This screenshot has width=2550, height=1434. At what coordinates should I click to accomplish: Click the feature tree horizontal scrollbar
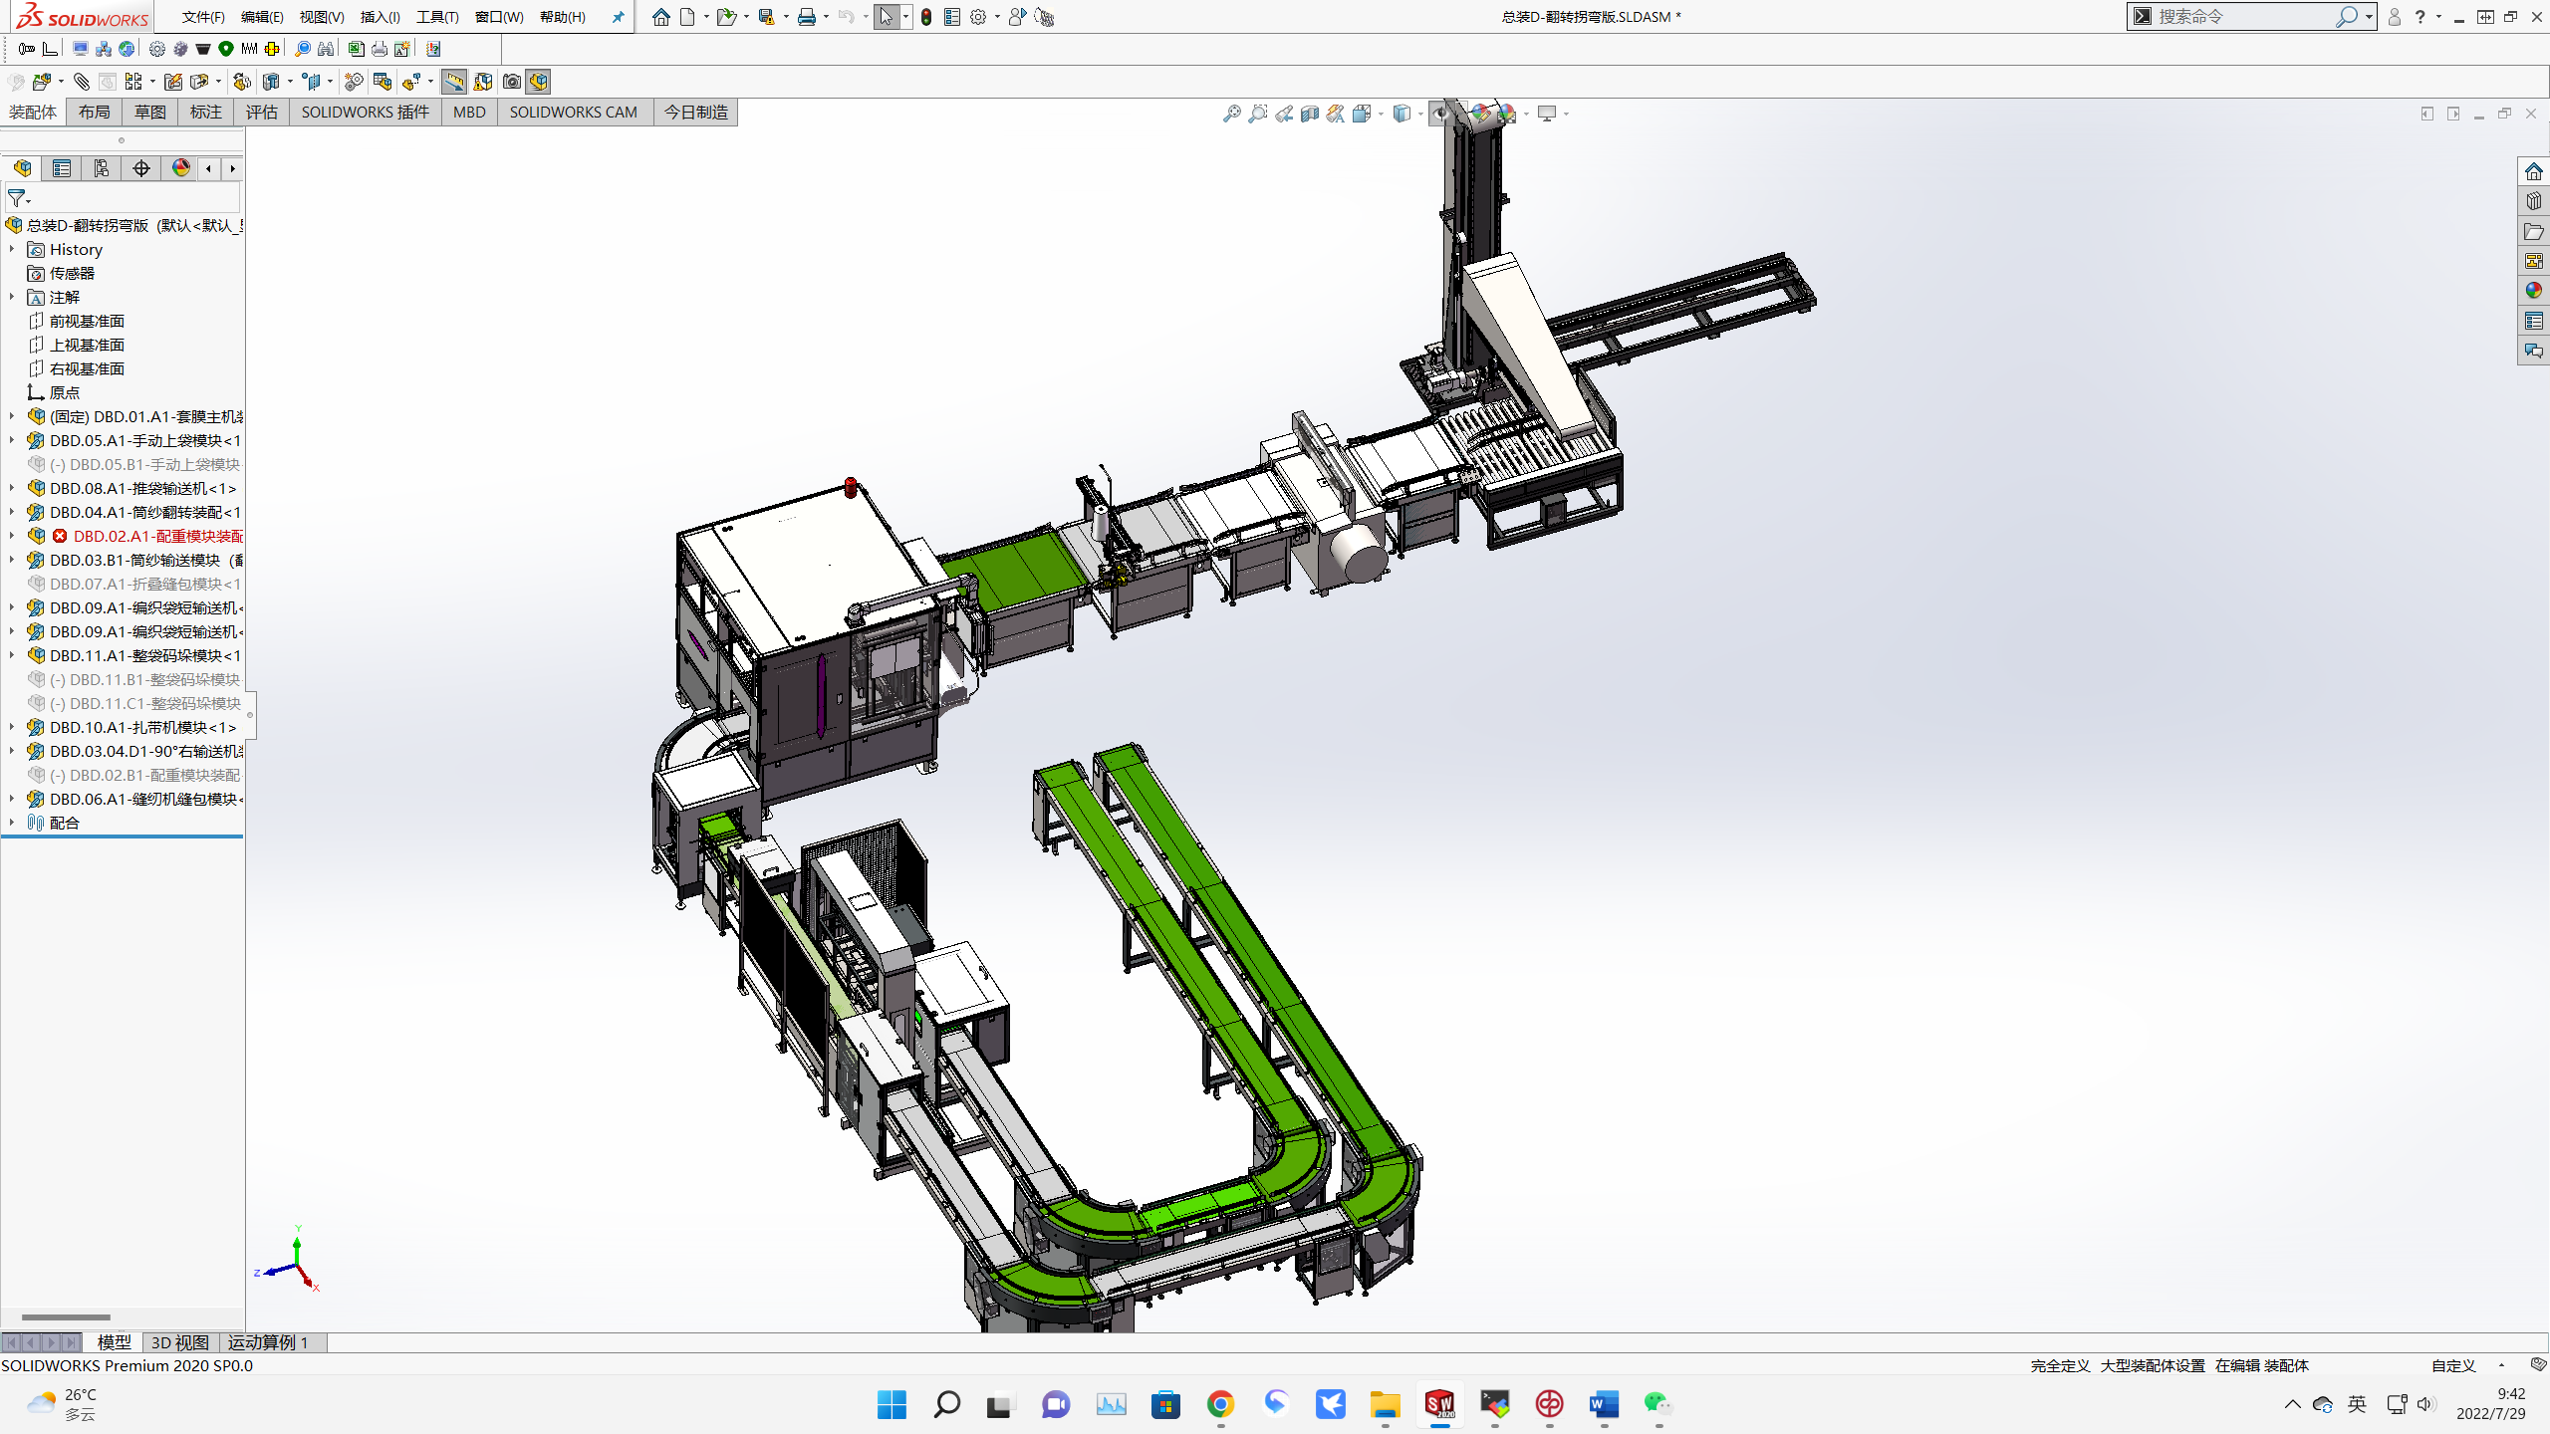coord(66,1317)
